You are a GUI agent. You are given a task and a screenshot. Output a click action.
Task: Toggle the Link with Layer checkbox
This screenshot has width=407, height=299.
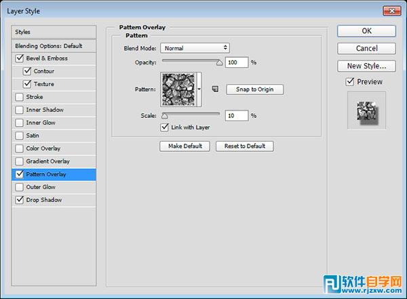click(165, 127)
